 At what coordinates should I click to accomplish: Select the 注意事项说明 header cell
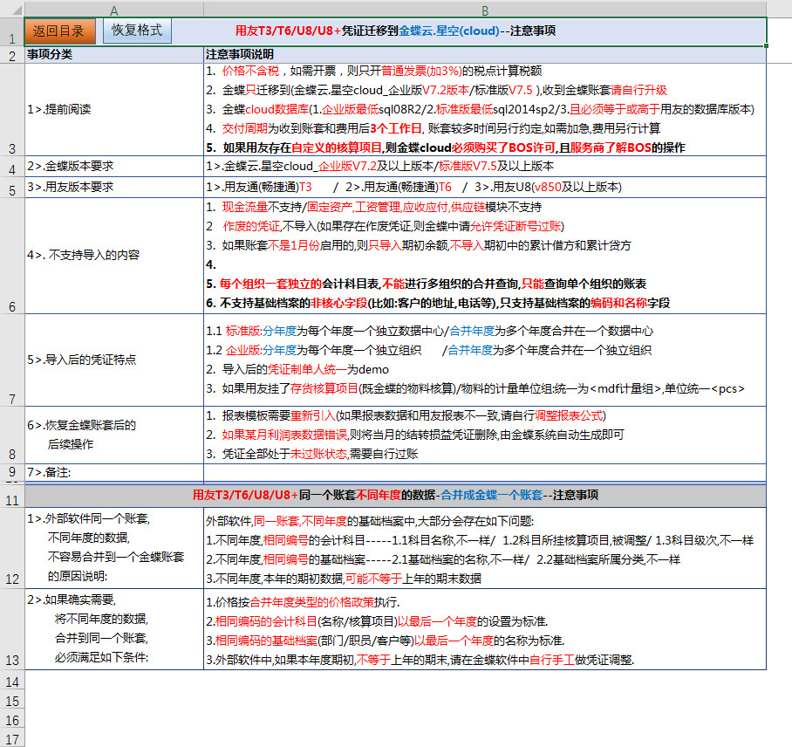coord(484,55)
